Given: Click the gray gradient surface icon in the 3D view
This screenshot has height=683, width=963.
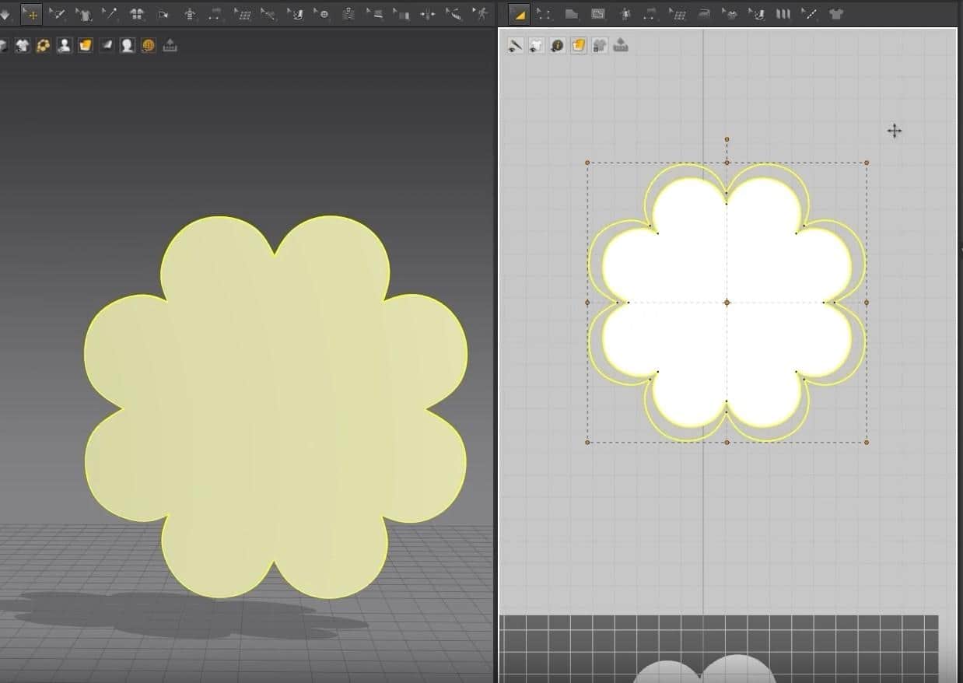Looking at the screenshot, I should click(x=106, y=45).
